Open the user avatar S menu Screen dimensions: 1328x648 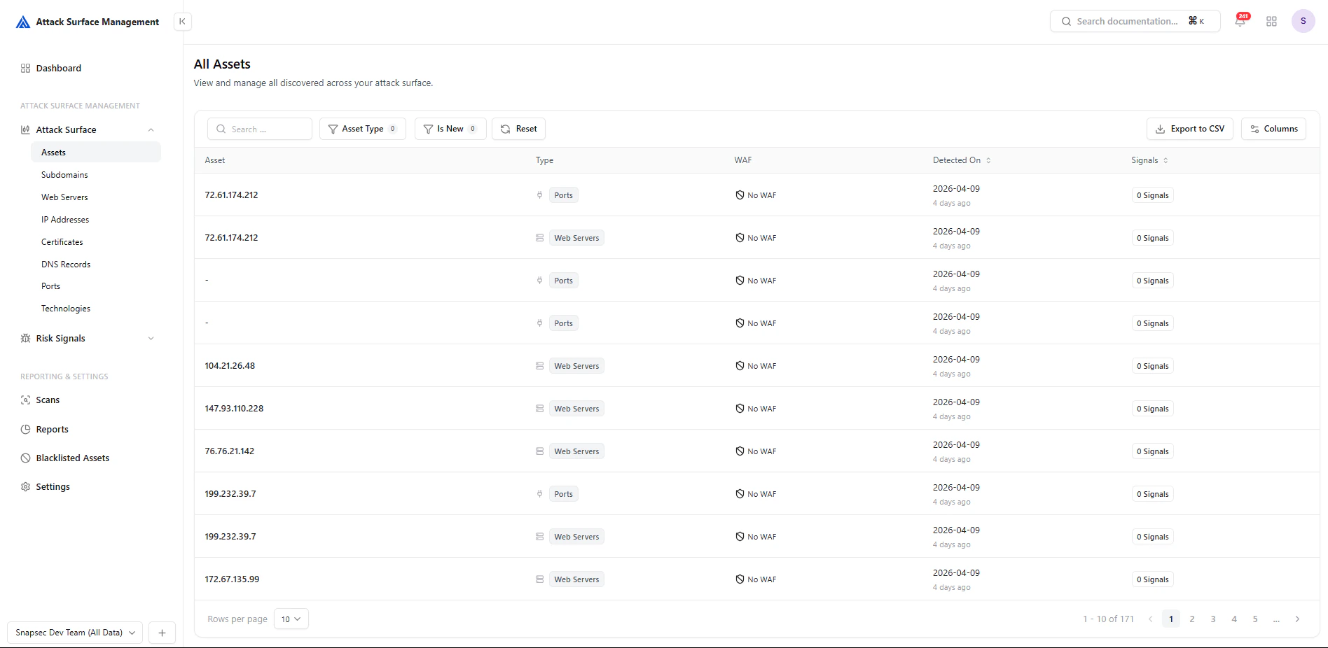(1303, 21)
